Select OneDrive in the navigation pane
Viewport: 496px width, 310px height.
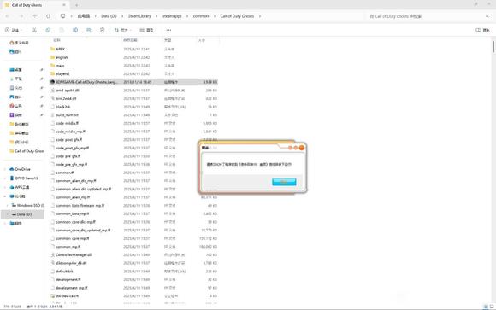[20, 169]
